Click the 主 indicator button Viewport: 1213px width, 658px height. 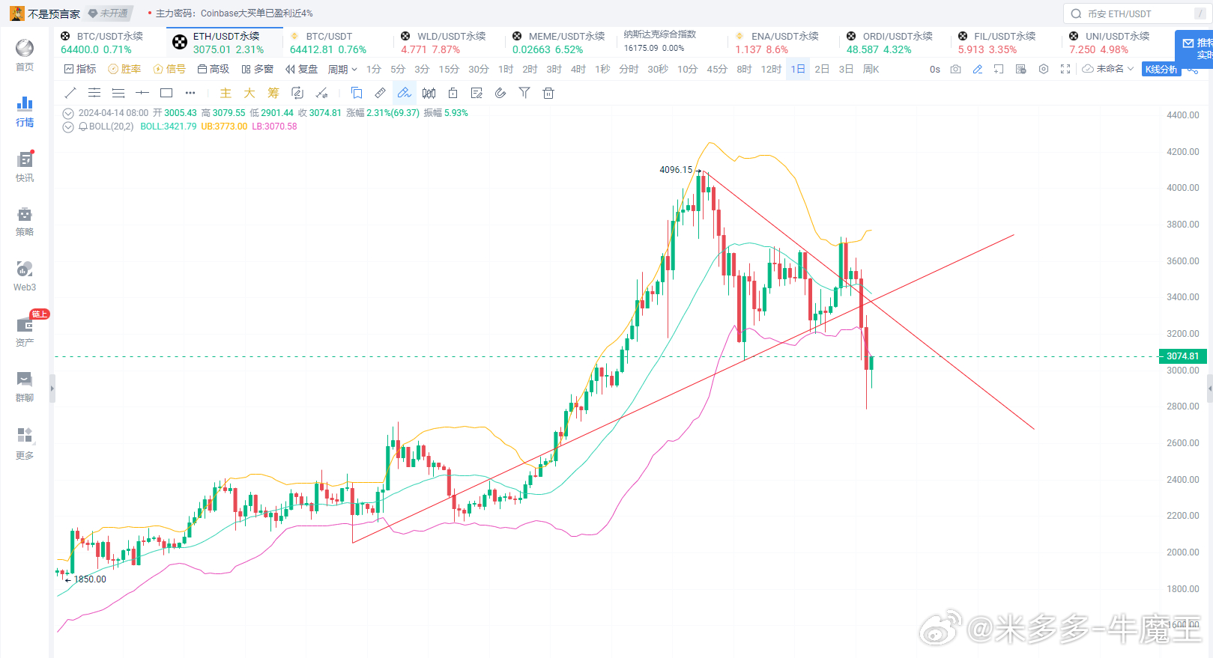point(226,93)
